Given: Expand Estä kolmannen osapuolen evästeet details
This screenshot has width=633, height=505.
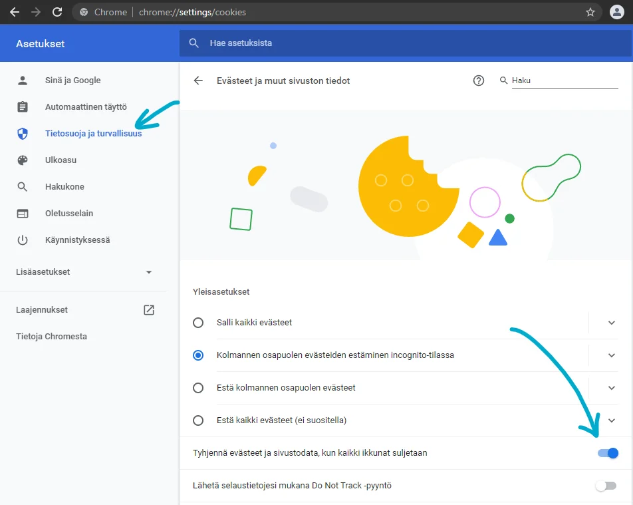Looking at the screenshot, I should [612, 387].
